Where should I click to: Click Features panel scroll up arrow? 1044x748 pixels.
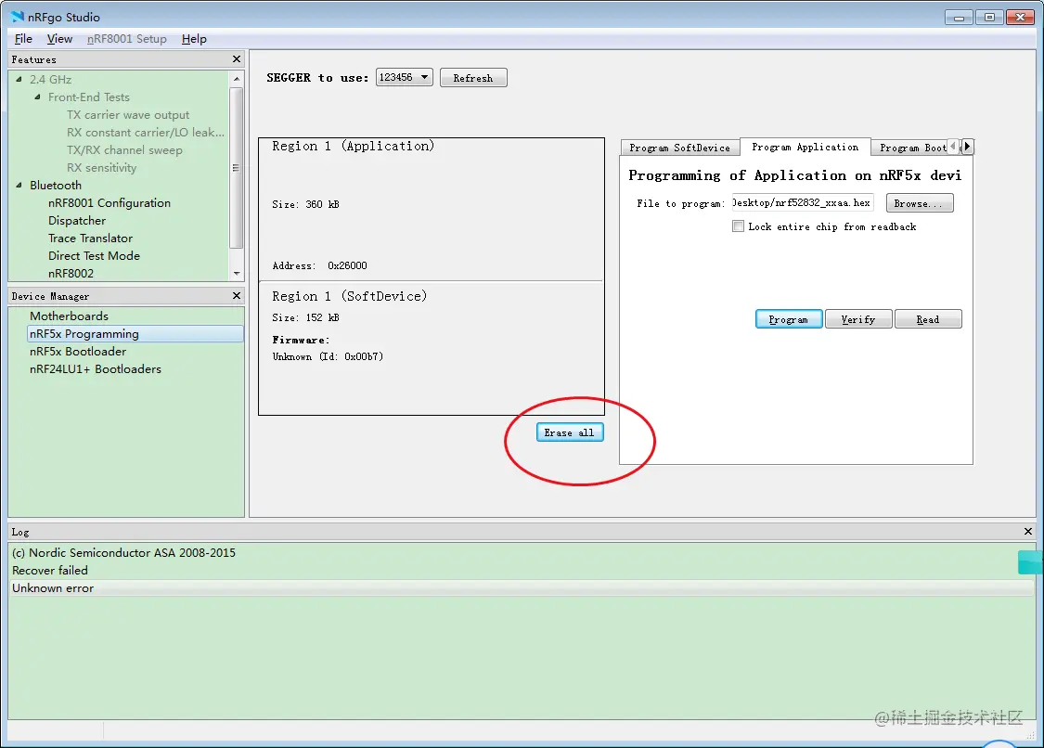[x=237, y=79]
